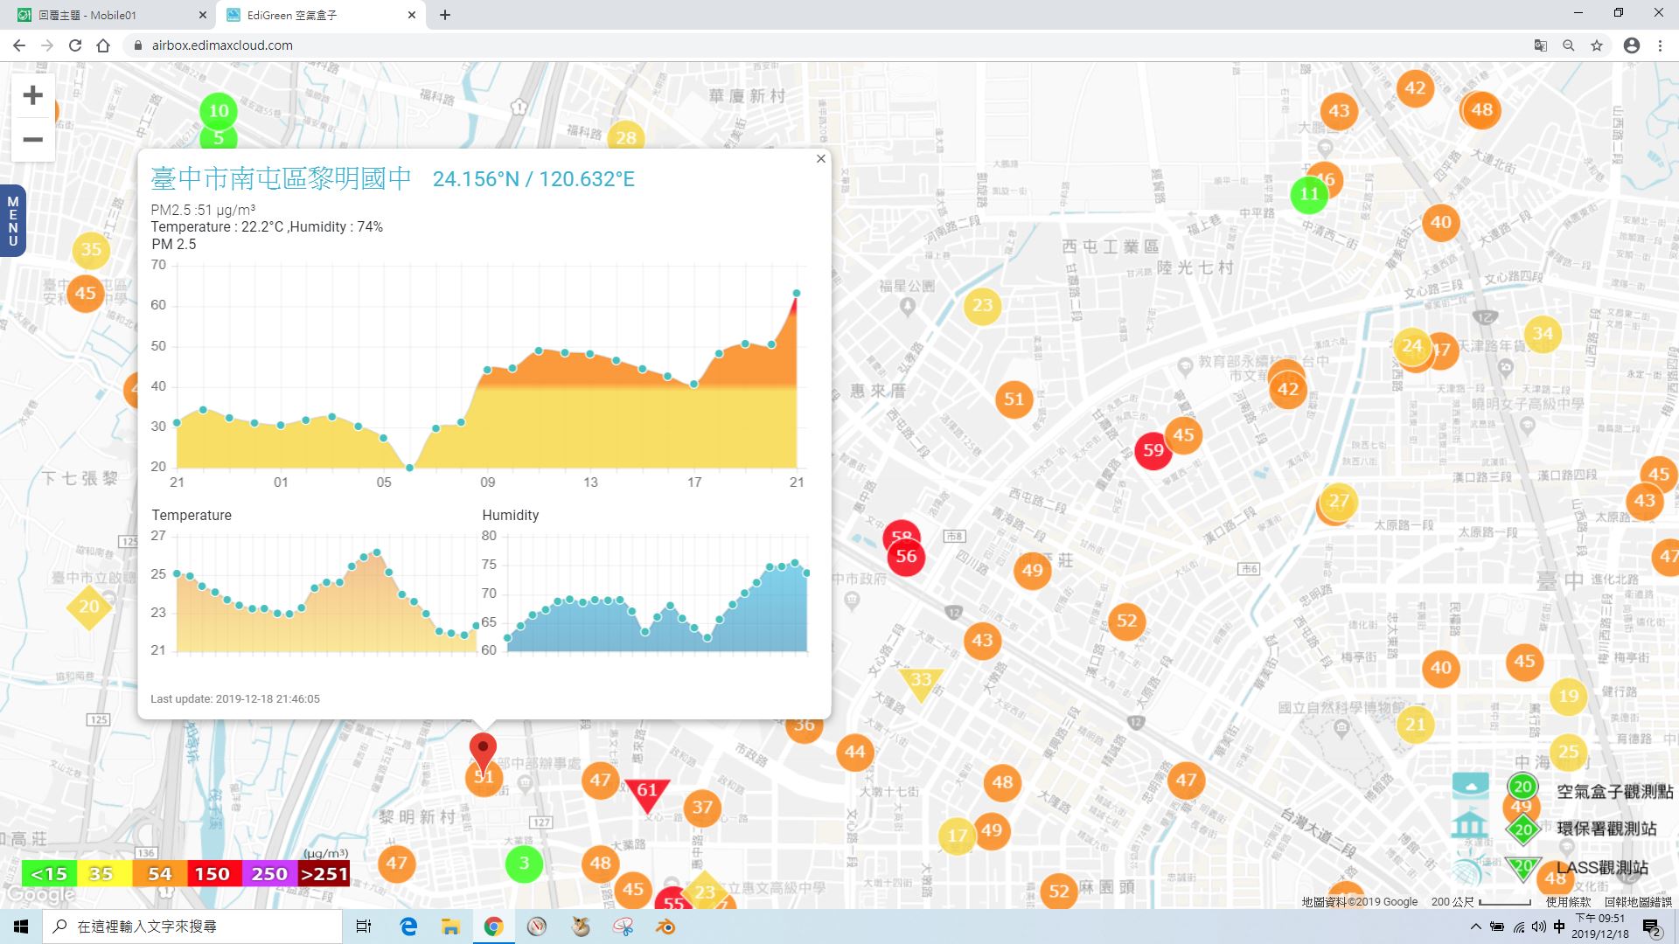This screenshot has width=1679, height=944.
Task: Click the dark red >251 scale swatch
Action: (324, 874)
